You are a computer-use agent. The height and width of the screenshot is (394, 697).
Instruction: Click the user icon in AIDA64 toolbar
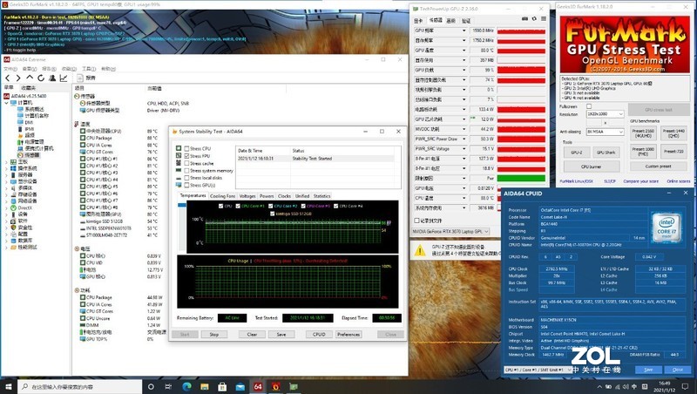52,78
